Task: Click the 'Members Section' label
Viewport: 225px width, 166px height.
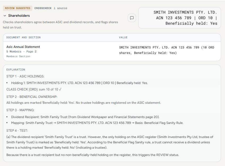Action: 18,56
